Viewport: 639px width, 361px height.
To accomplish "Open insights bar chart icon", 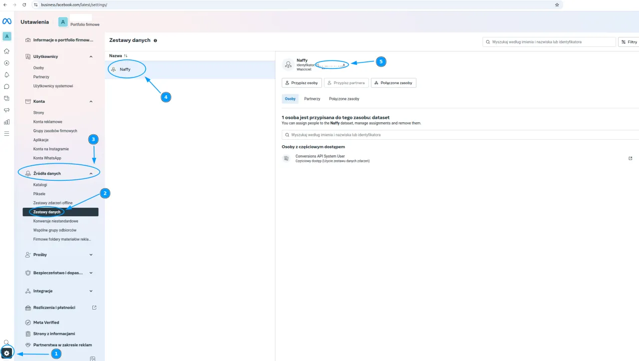I will [7, 122].
